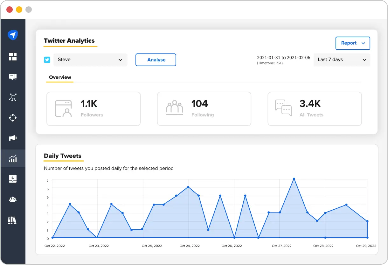The image size is (388, 265).
Task: Select the network nodes sidebar icon
Action: (13, 97)
